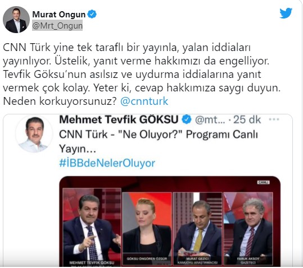Open the #İBBdeNelerOluyor hashtag
The image size is (303, 268).
107,163
